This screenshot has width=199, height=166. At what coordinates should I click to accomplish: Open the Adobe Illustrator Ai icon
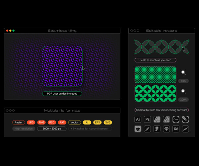click(138, 119)
